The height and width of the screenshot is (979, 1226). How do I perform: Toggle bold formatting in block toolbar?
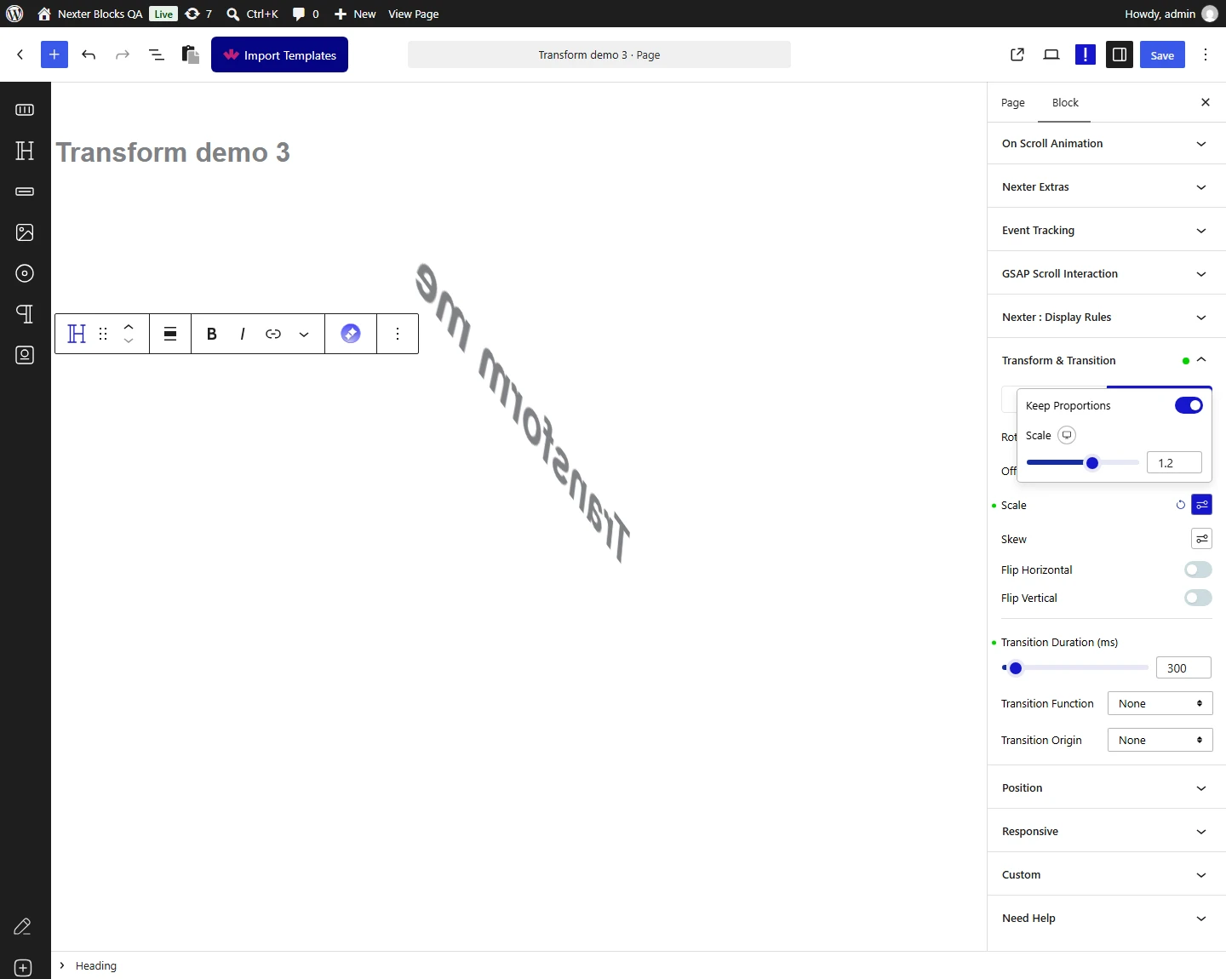click(x=212, y=334)
